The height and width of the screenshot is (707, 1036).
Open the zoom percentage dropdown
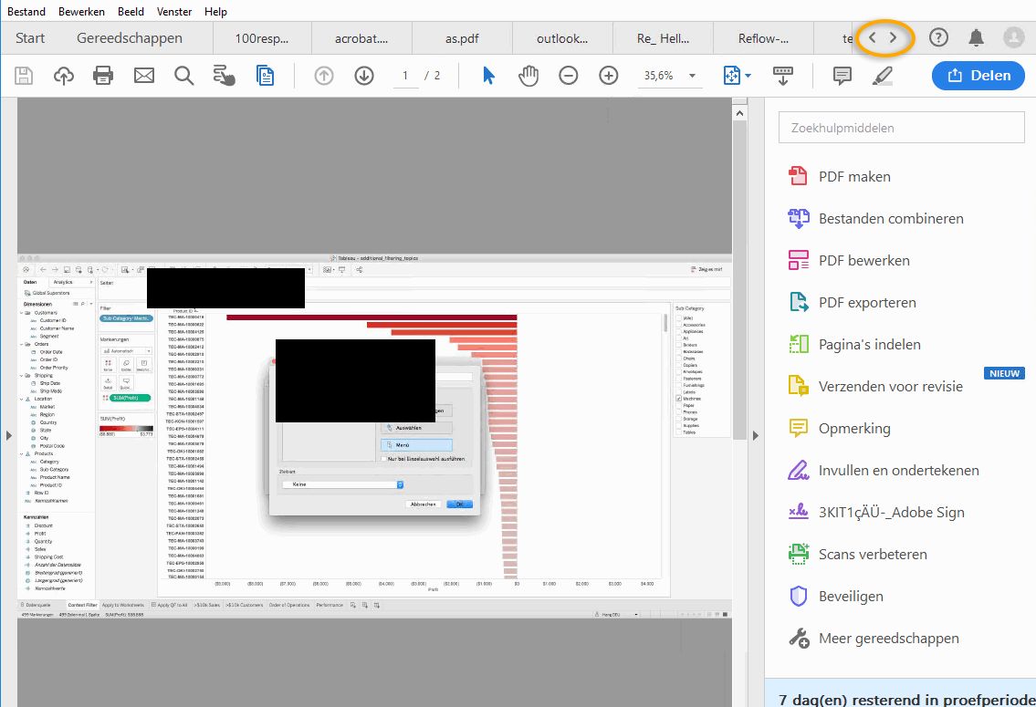tap(691, 76)
